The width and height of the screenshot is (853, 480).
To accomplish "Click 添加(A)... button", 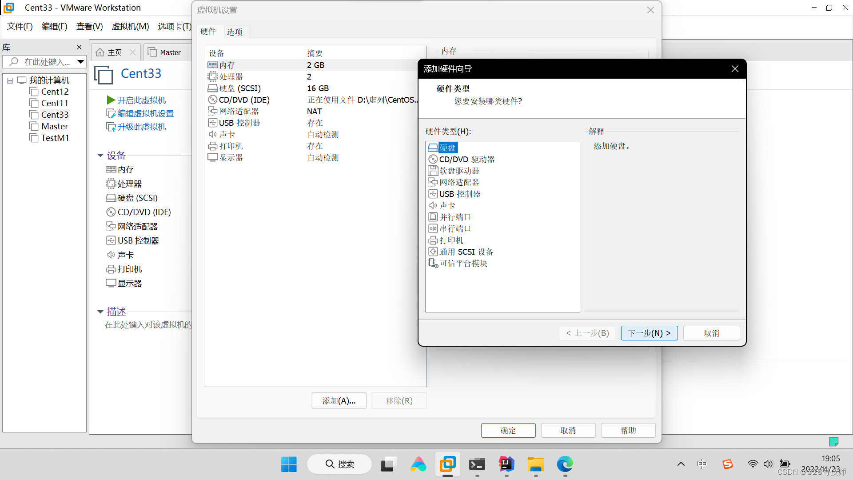I will point(339,400).
